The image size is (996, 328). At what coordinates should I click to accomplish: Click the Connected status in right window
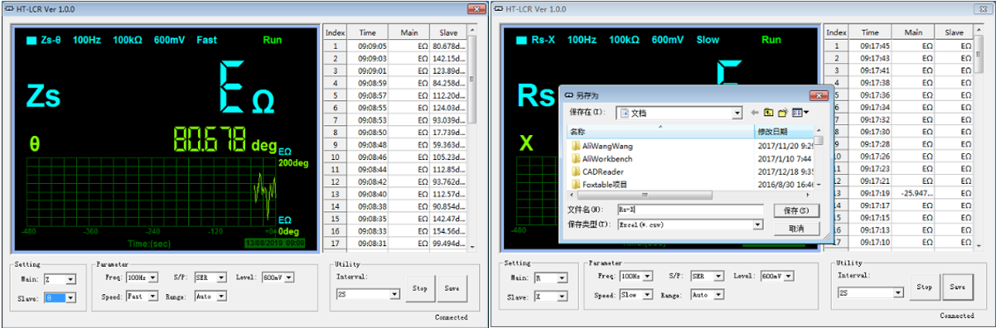coord(956,316)
